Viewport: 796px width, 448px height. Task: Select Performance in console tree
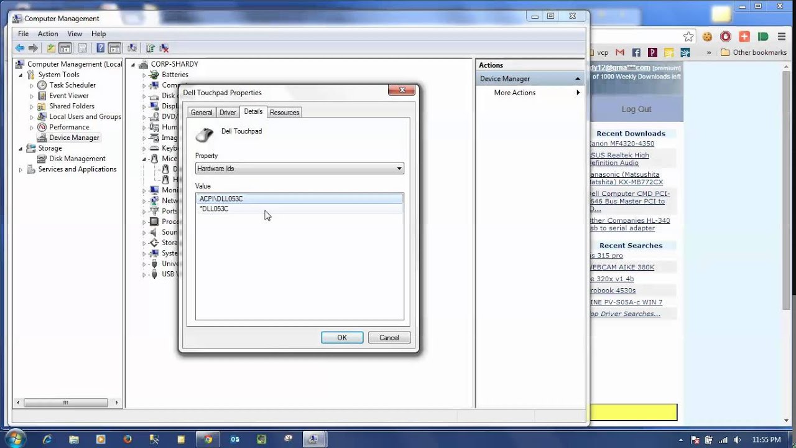click(x=69, y=127)
